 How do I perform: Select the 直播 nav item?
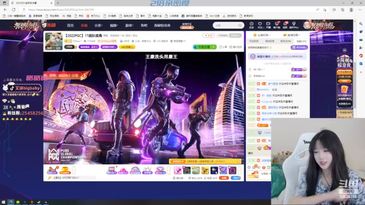coord(84,26)
